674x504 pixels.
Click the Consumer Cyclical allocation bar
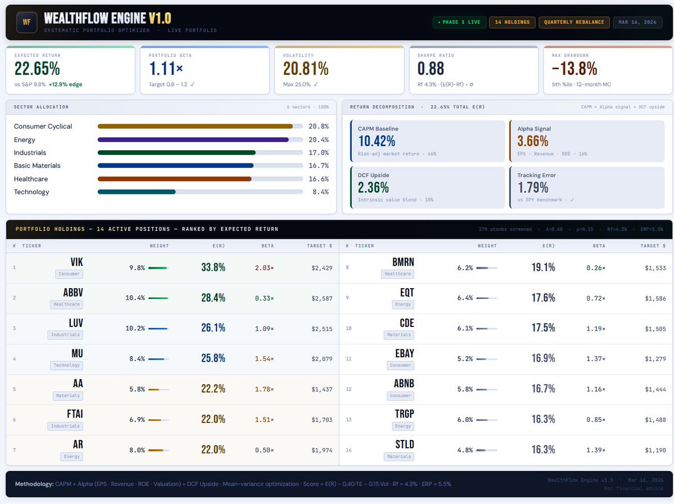pos(200,126)
